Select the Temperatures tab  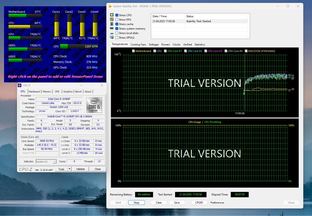(120, 44)
